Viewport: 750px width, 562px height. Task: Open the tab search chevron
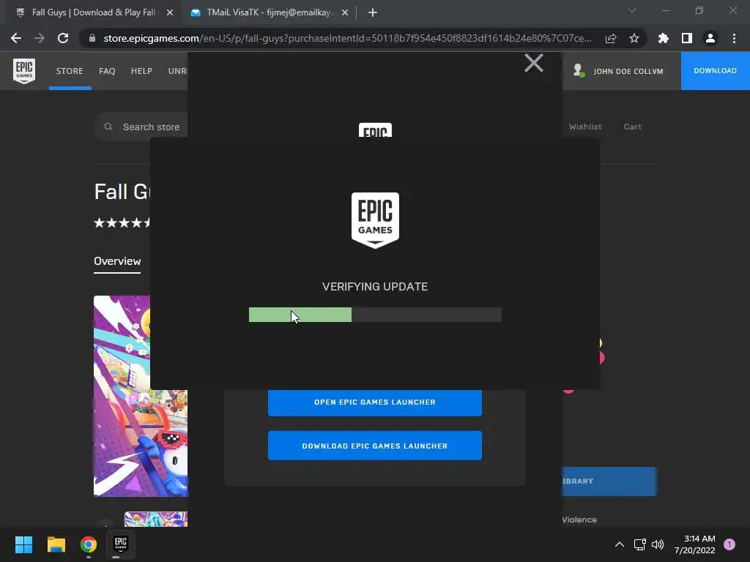pyautogui.click(x=631, y=10)
